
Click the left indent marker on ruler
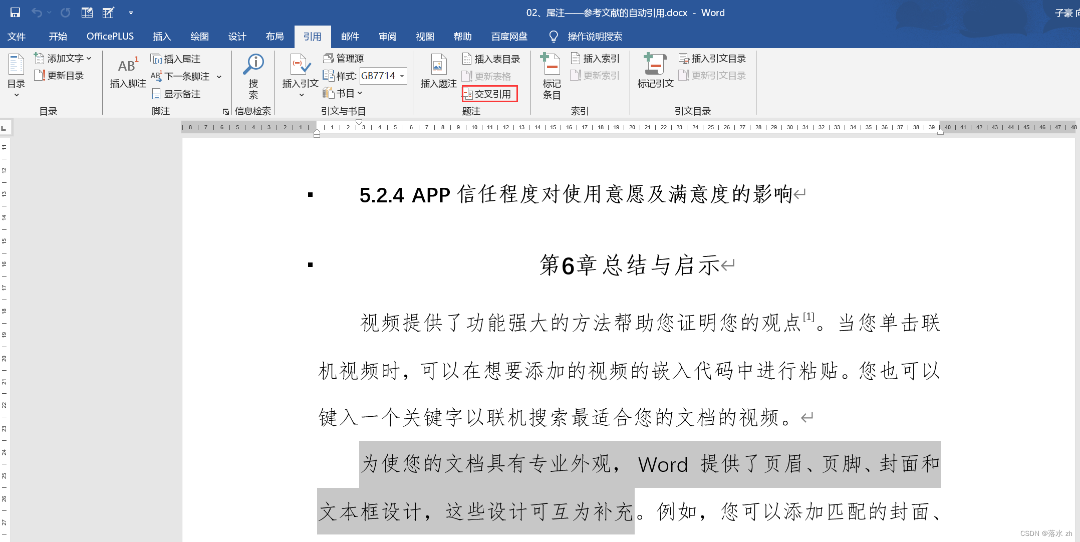[x=317, y=133]
